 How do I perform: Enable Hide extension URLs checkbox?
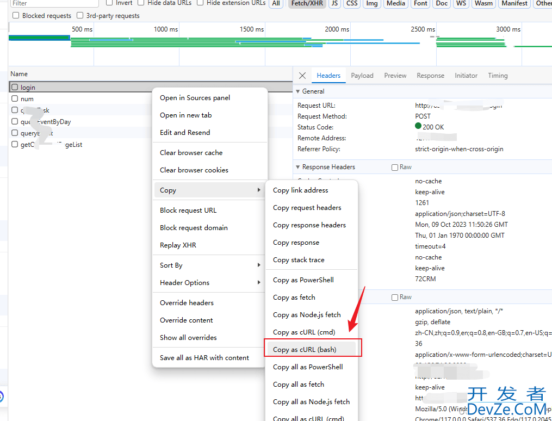[200, 3]
